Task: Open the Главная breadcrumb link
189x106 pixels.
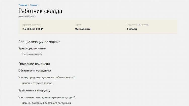Action: click(23, 5)
